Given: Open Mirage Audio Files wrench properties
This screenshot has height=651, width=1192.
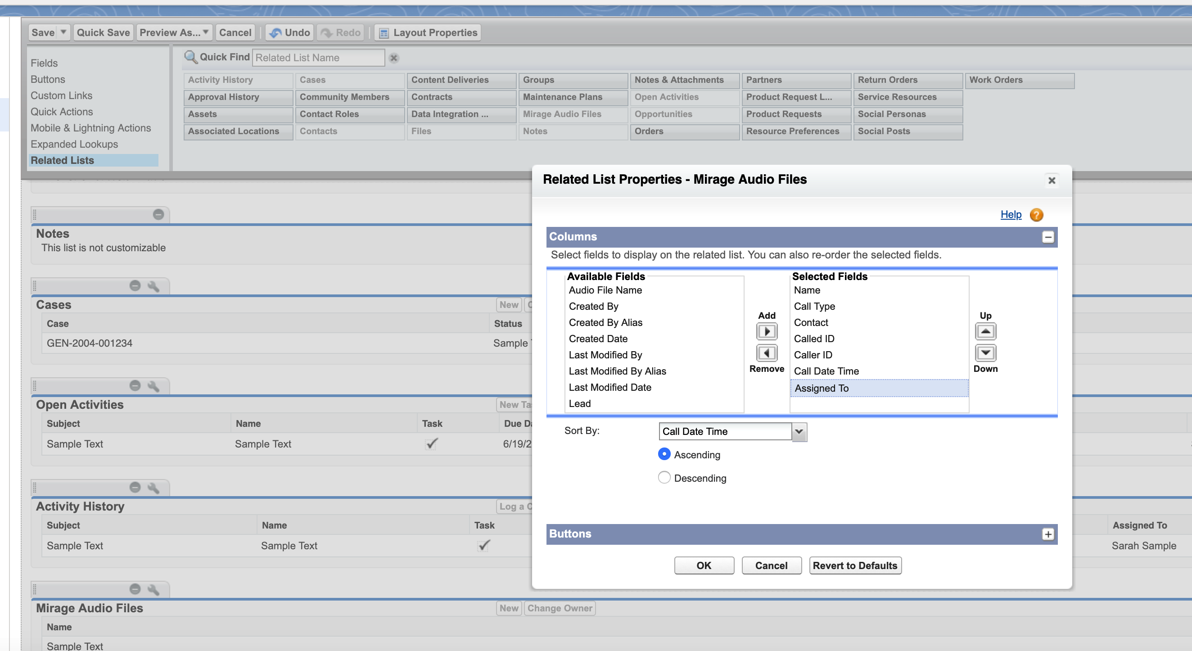Looking at the screenshot, I should [153, 589].
